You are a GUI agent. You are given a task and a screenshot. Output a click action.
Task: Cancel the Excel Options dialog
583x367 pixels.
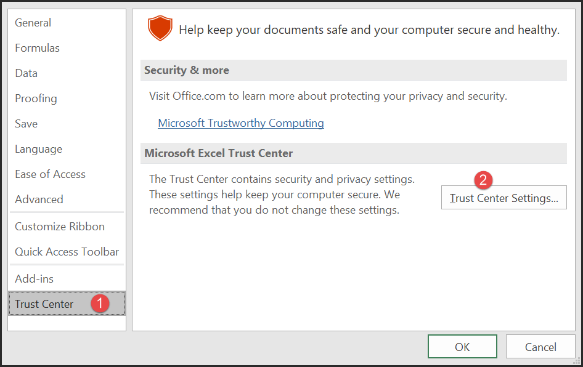pyautogui.click(x=540, y=347)
